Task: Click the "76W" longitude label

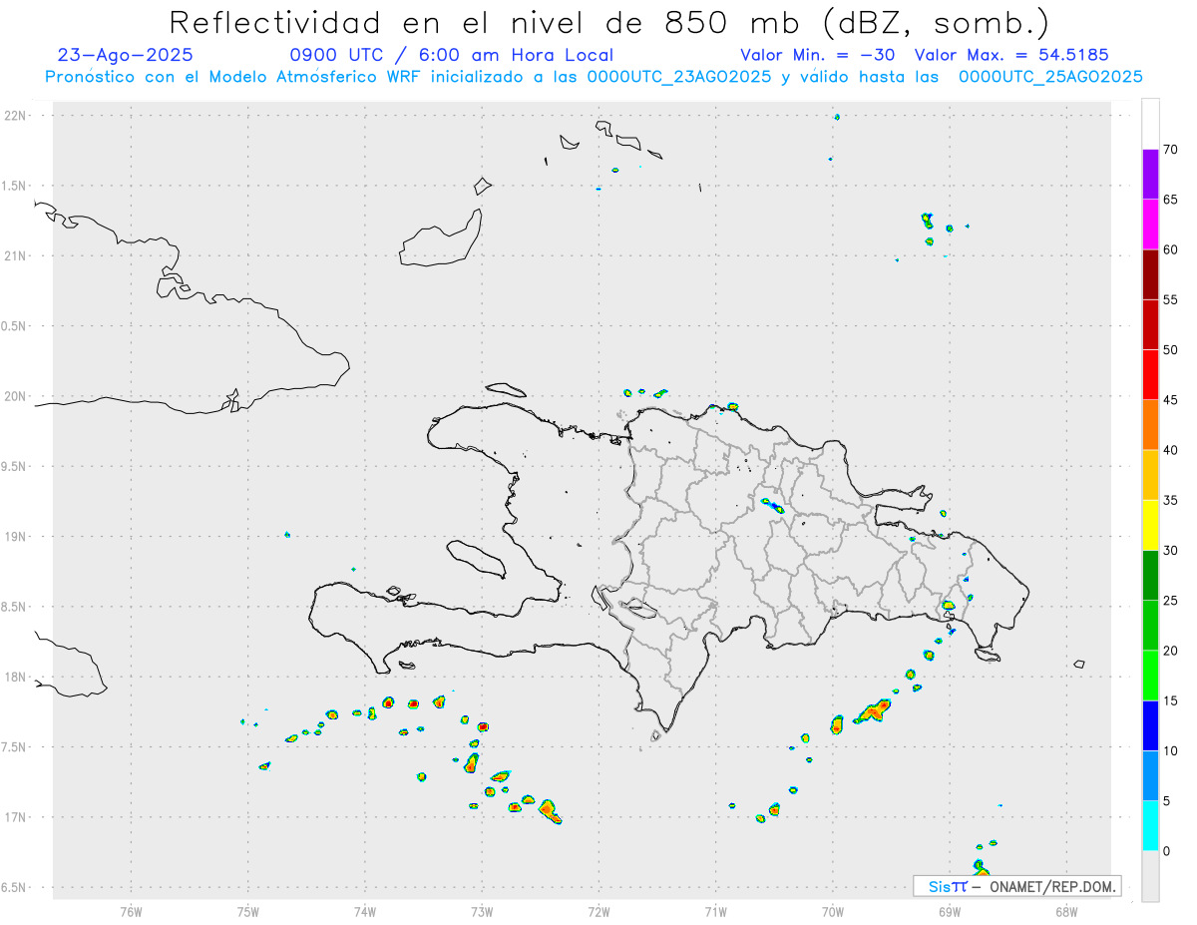Action: [131, 911]
